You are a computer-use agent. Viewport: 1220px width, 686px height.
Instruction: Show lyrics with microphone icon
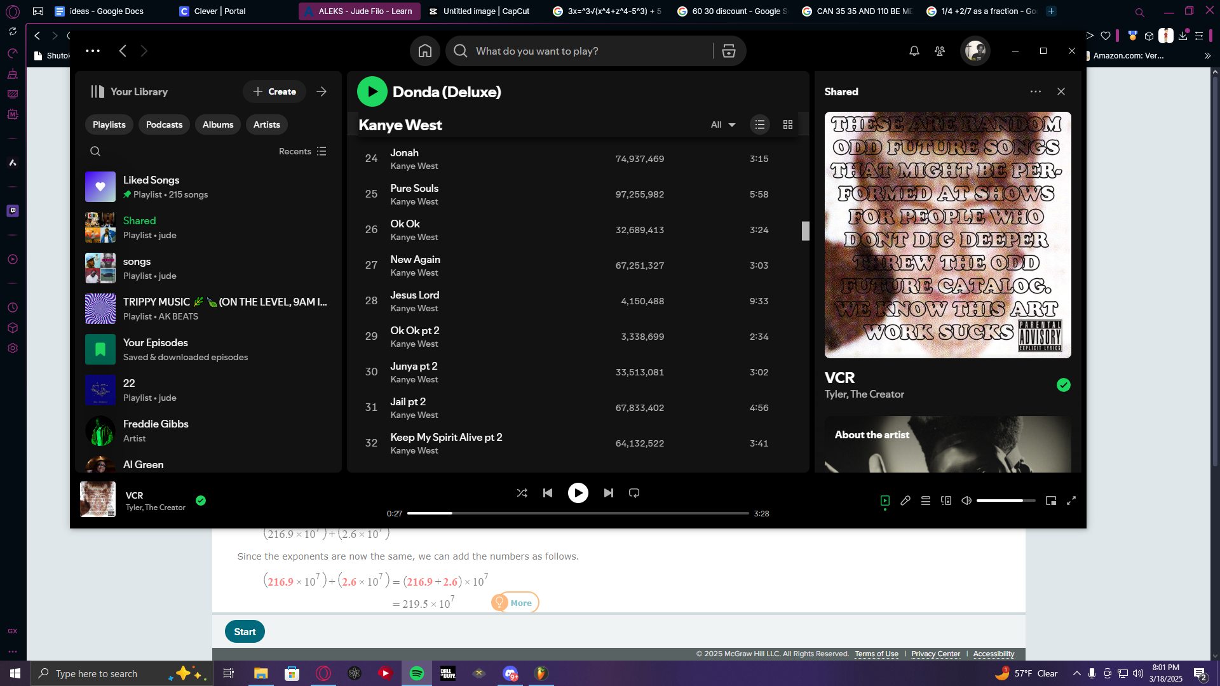(x=905, y=501)
